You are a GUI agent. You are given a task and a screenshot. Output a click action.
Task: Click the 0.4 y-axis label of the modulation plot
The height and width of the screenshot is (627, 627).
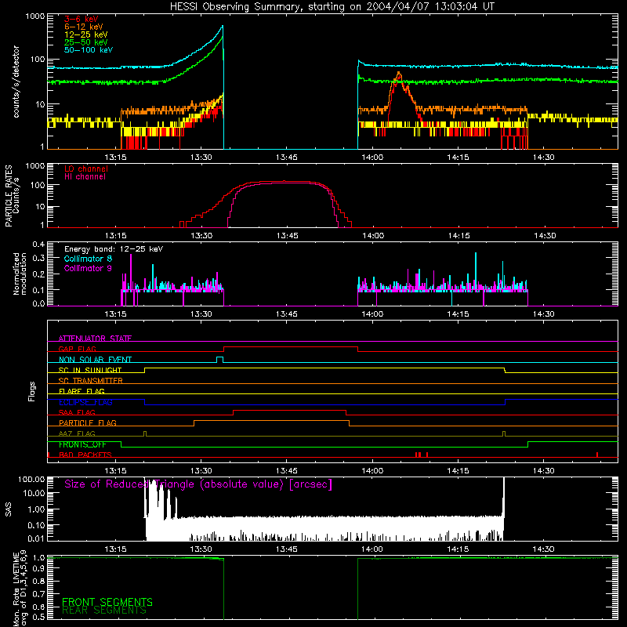pyautogui.click(x=38, y=245)
